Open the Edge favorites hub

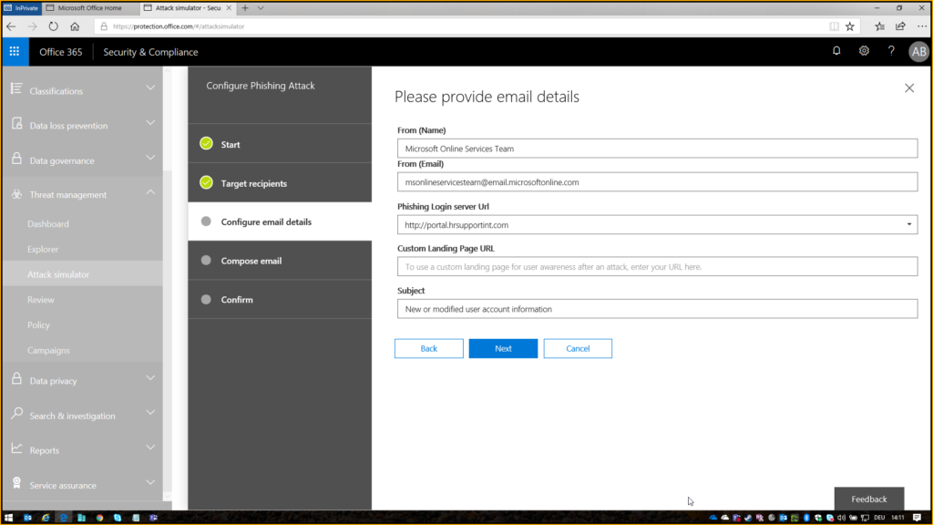(x=879, y=26)
